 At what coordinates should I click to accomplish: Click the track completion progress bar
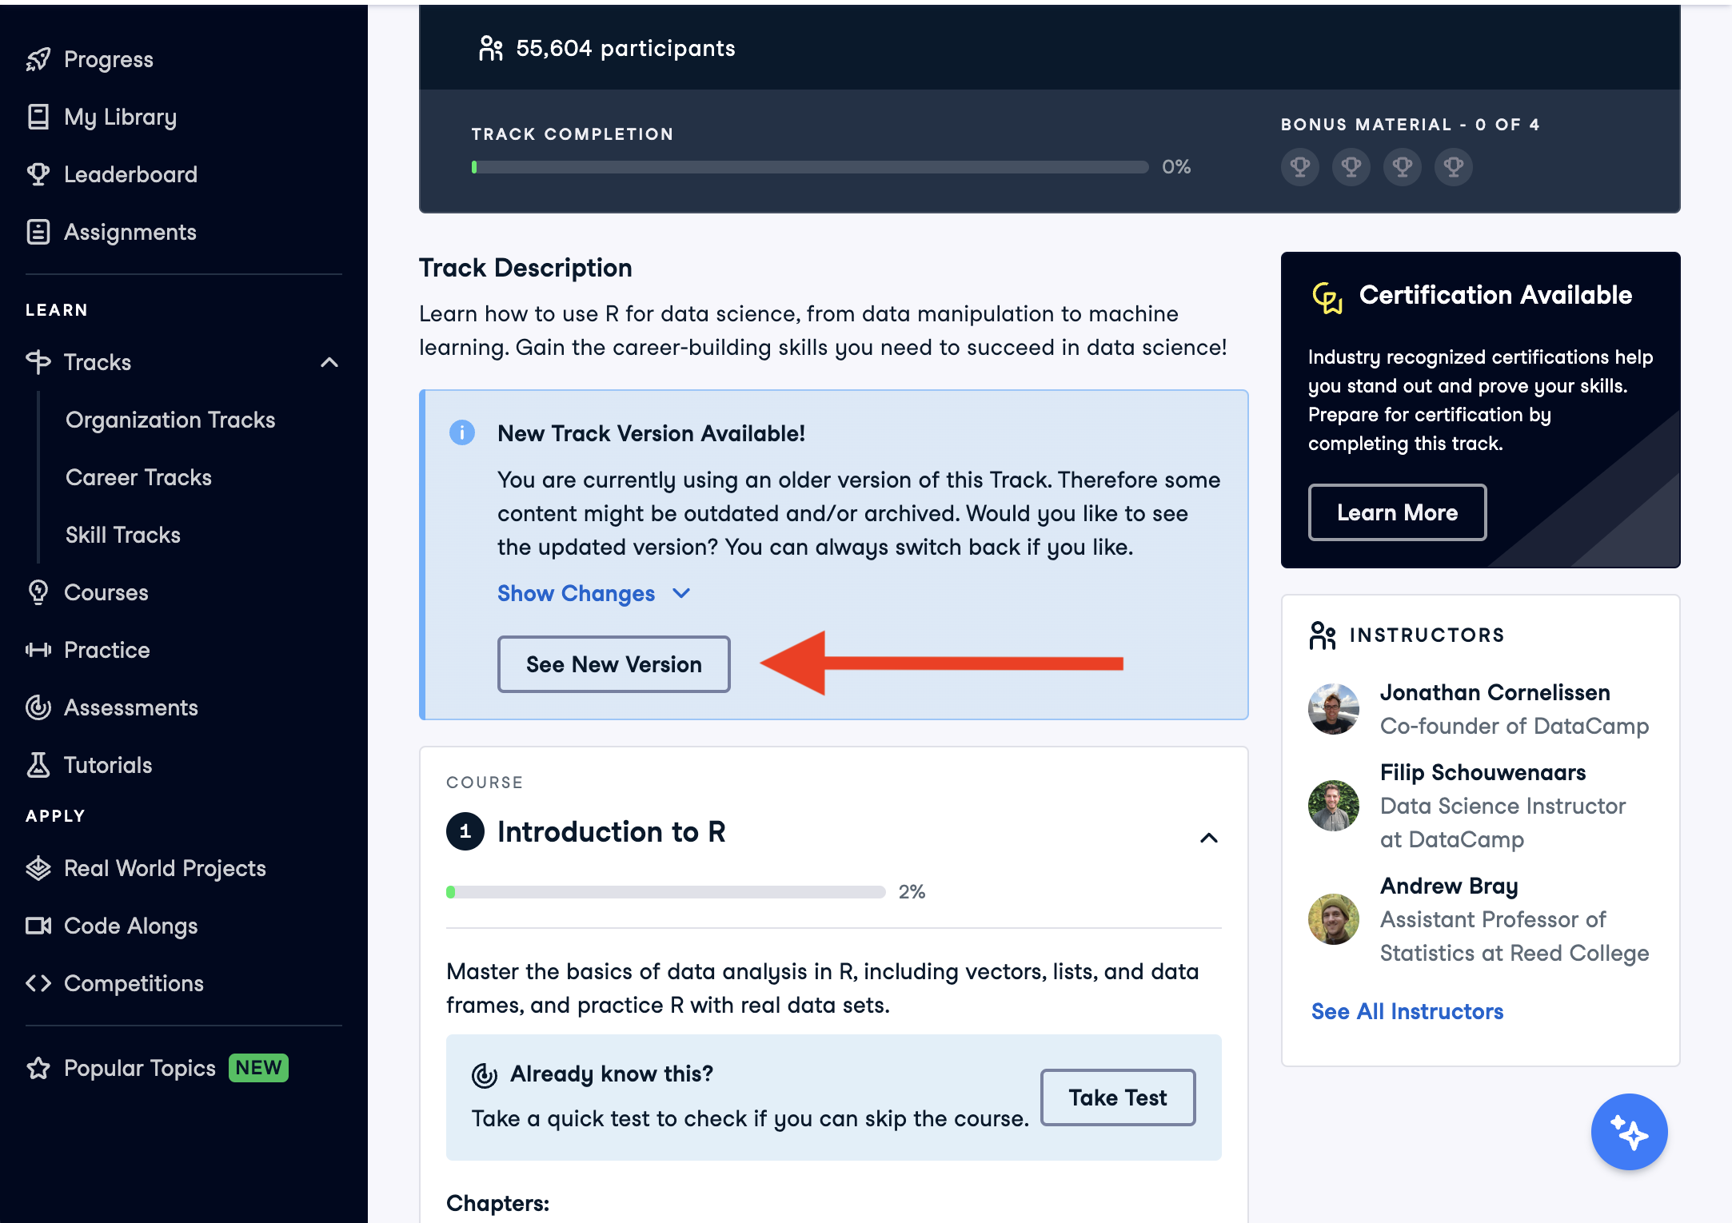[809, 167]
